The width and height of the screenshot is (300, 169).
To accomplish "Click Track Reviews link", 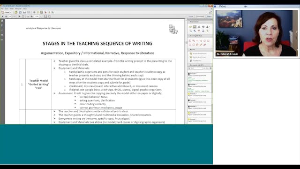I will (195, 61).
